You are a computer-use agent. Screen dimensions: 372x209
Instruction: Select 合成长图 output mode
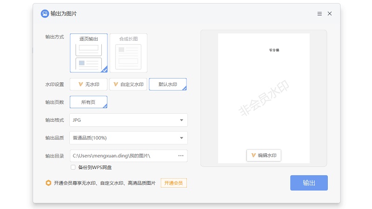click(128, 52)
